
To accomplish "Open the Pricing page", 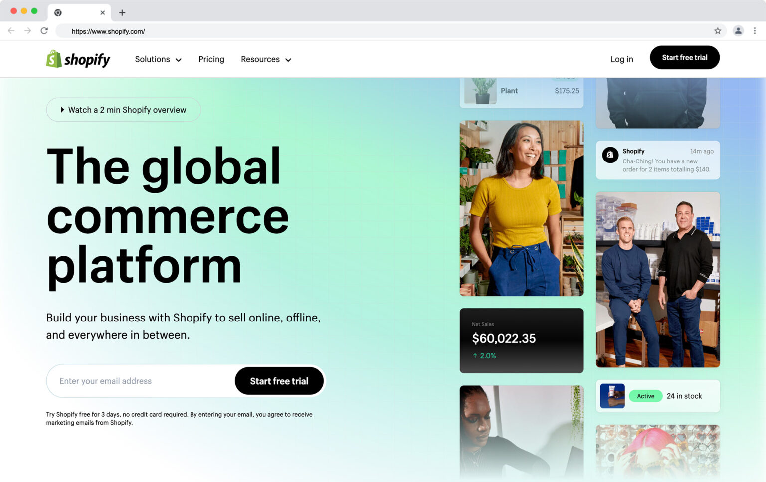I will coord(211,59).
